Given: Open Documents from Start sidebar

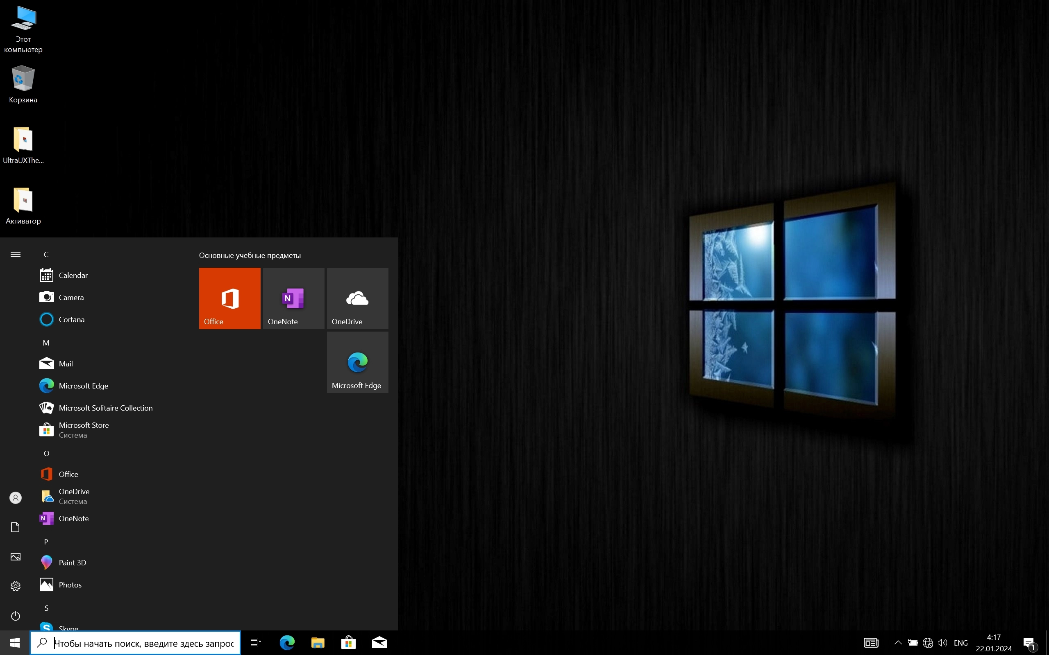Looking at the screenshot, I should coord(16,527).
